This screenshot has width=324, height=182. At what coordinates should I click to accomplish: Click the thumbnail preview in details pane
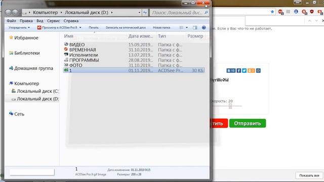(32, 172)
